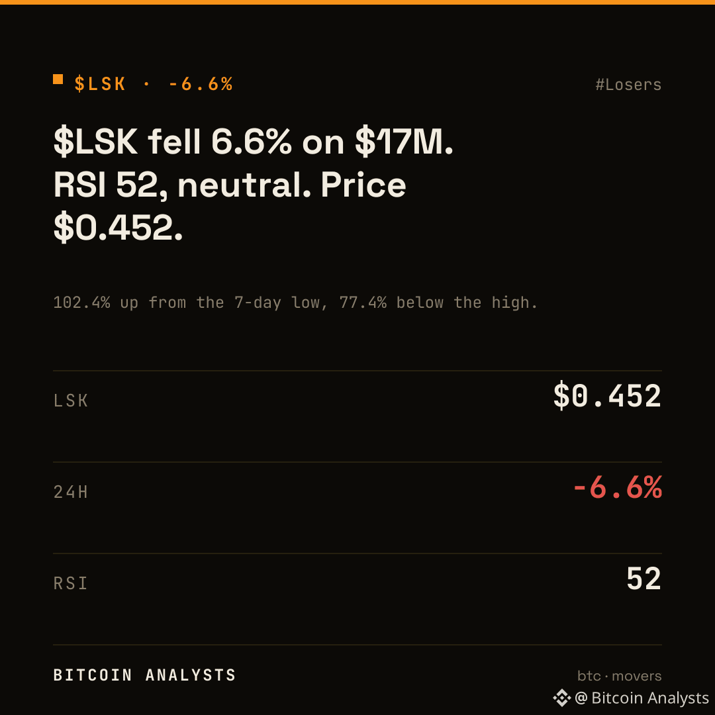Click the btc · movers footer tag

[619, 676]
